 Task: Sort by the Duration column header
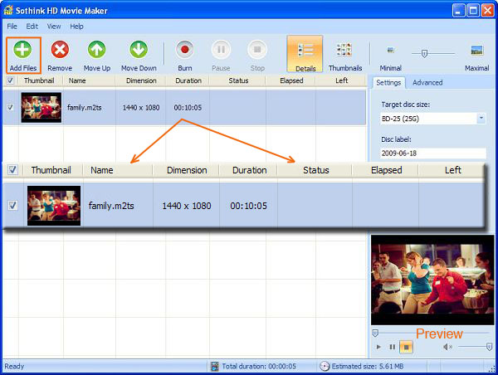[x=188, y=80]
